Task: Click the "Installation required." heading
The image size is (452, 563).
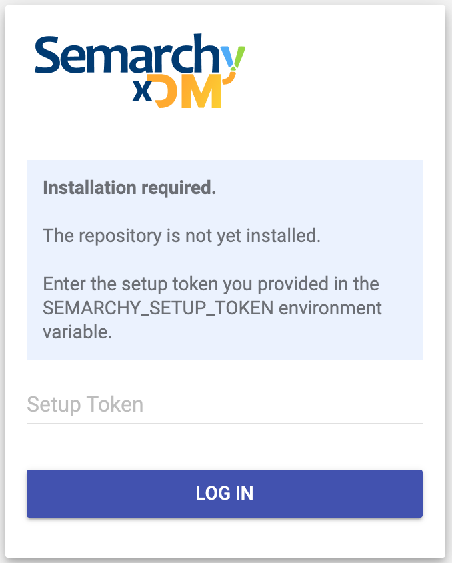Action: [x=129, y=188]
